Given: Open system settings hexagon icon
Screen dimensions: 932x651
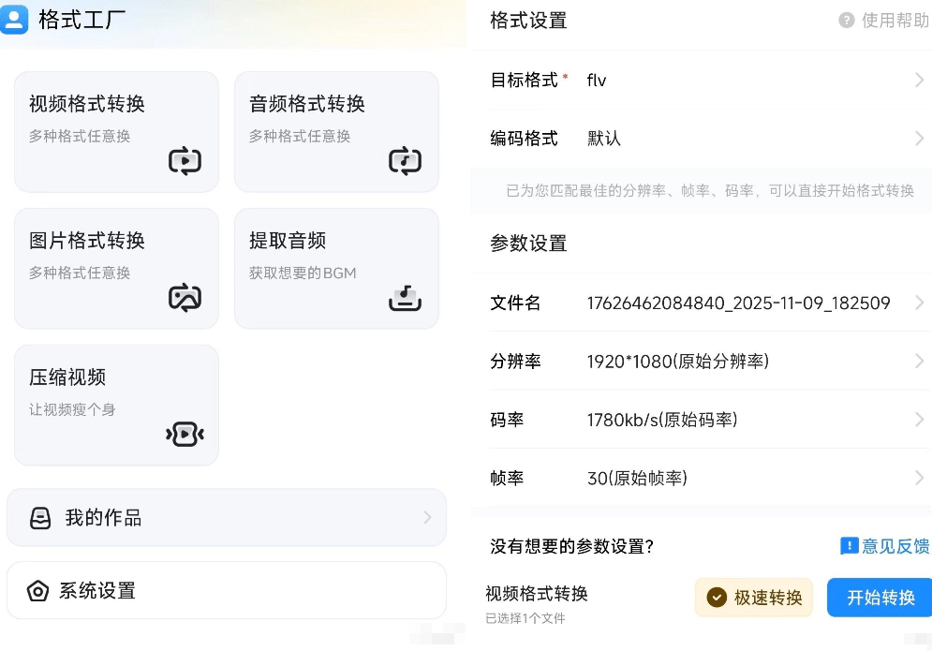Looking at the screenshot, I should 37,591.
